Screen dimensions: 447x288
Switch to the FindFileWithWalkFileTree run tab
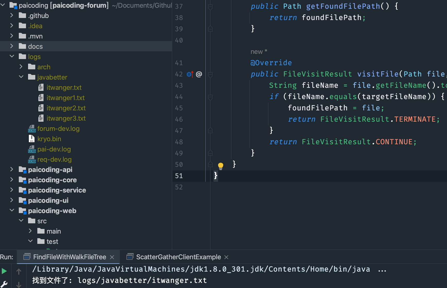70,257
